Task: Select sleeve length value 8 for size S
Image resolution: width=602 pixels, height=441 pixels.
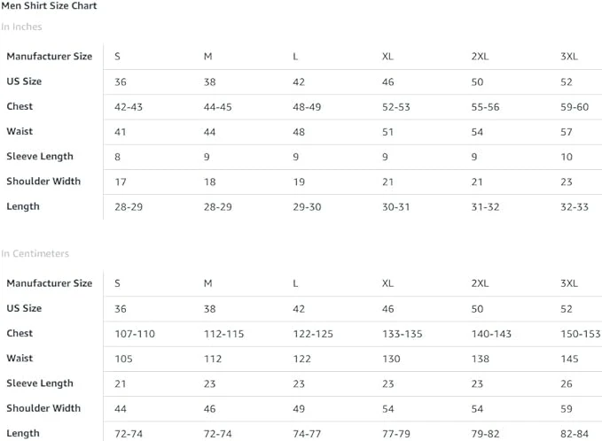Action: [118, 157]
